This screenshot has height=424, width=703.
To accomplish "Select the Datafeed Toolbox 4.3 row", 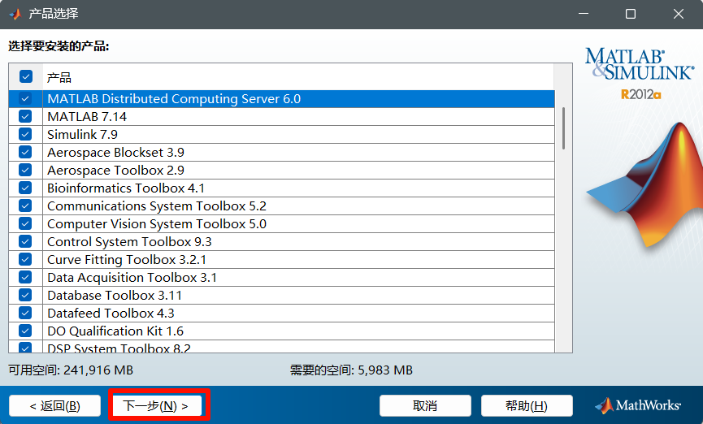I will coord(281,313).
